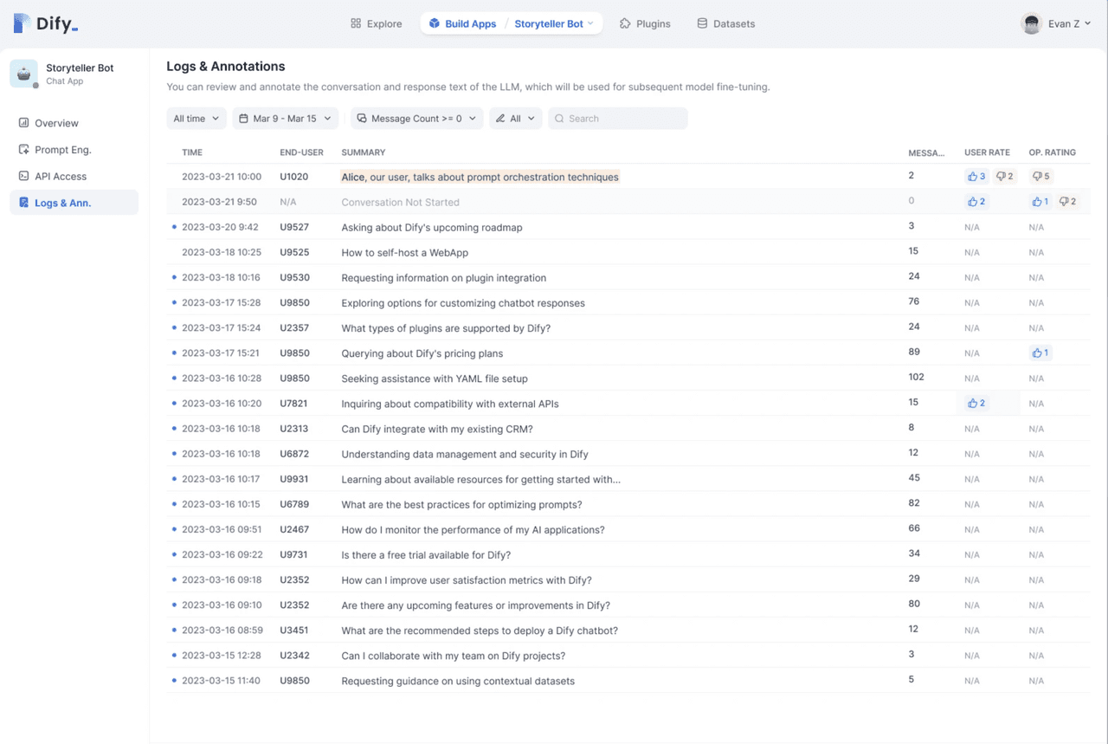
Task: Click thumbs-down 5 in first row's operator rating
Action: pos(1040,177)
